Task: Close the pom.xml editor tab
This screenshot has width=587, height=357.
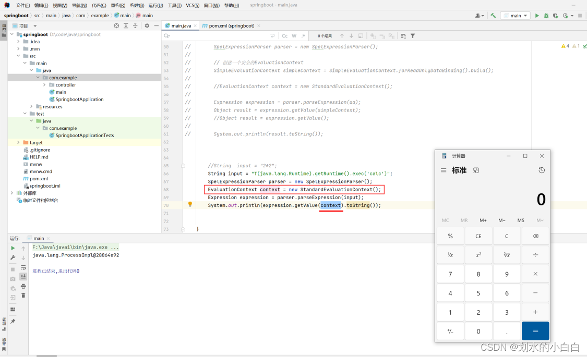Action: click(259, 26)
